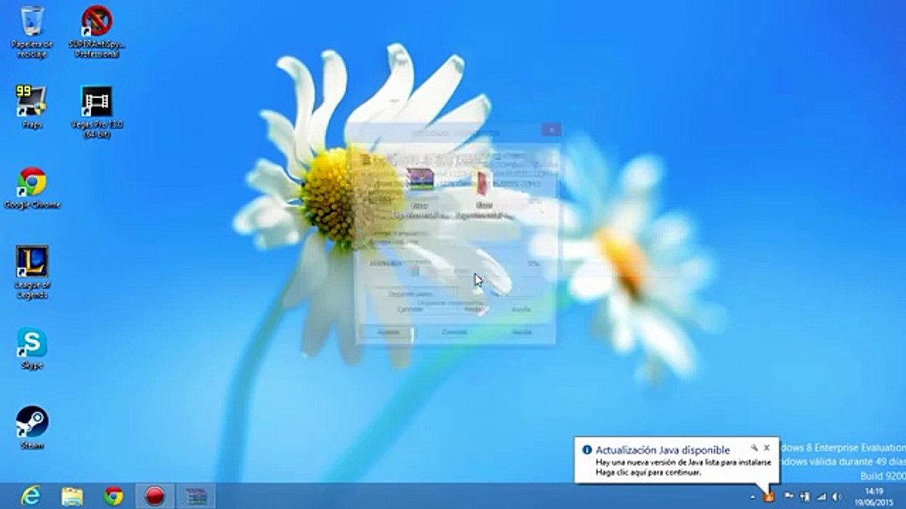906x509 pixels.
Task: Open the volume speaker tray icon
Action: 837,496
